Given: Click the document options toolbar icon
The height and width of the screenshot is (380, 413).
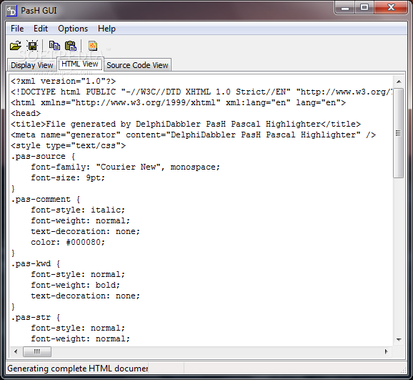Looking at the screenshot, I should pos(93,46).
